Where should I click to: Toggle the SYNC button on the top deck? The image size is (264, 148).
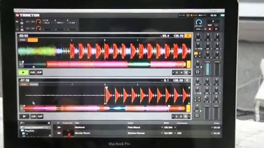[23, 40]
